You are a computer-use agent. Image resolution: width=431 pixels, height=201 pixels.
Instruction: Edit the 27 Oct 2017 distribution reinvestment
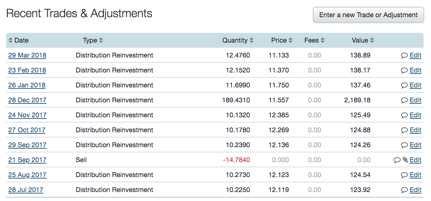[415, 130]
